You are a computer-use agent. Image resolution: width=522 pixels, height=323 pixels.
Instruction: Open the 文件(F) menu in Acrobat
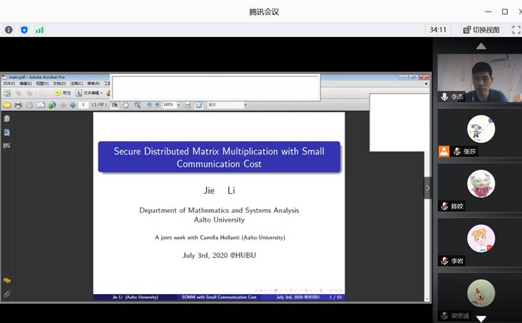click(x=9, y=84)
